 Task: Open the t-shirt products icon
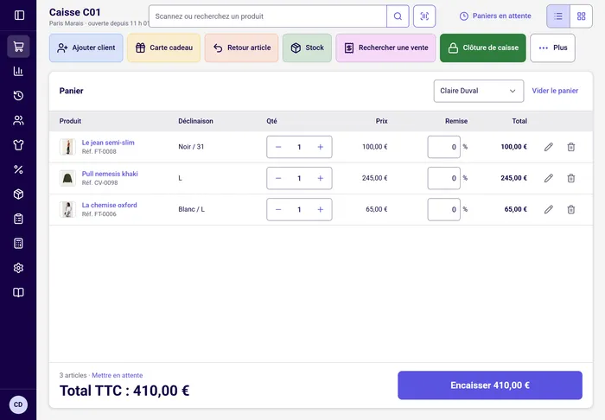[18, 145]
